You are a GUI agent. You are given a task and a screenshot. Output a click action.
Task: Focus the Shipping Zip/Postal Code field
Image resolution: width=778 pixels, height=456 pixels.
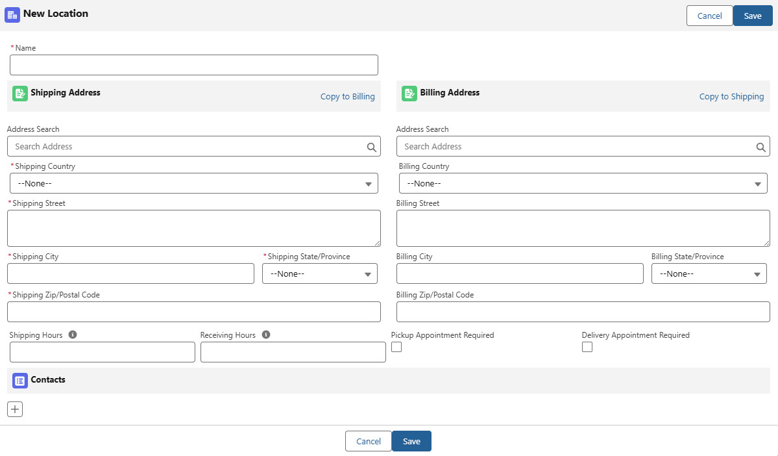pos(194,312)
